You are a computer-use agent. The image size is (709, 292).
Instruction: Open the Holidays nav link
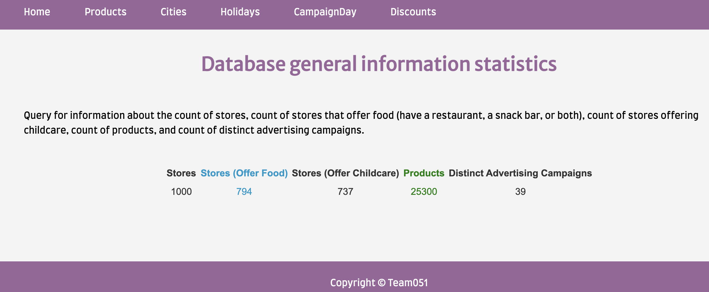(x=240, y=12)
